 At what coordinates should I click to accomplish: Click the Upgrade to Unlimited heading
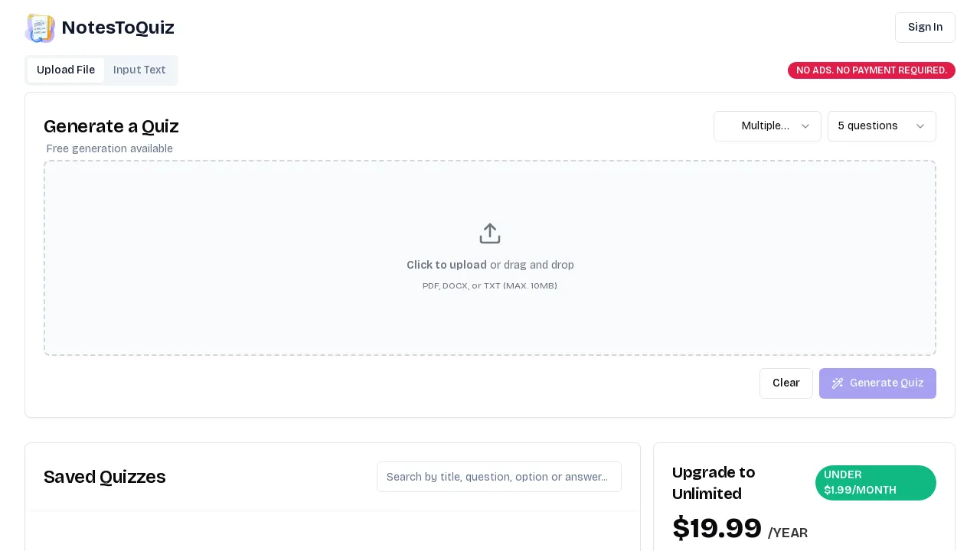[x=714, y=483]
